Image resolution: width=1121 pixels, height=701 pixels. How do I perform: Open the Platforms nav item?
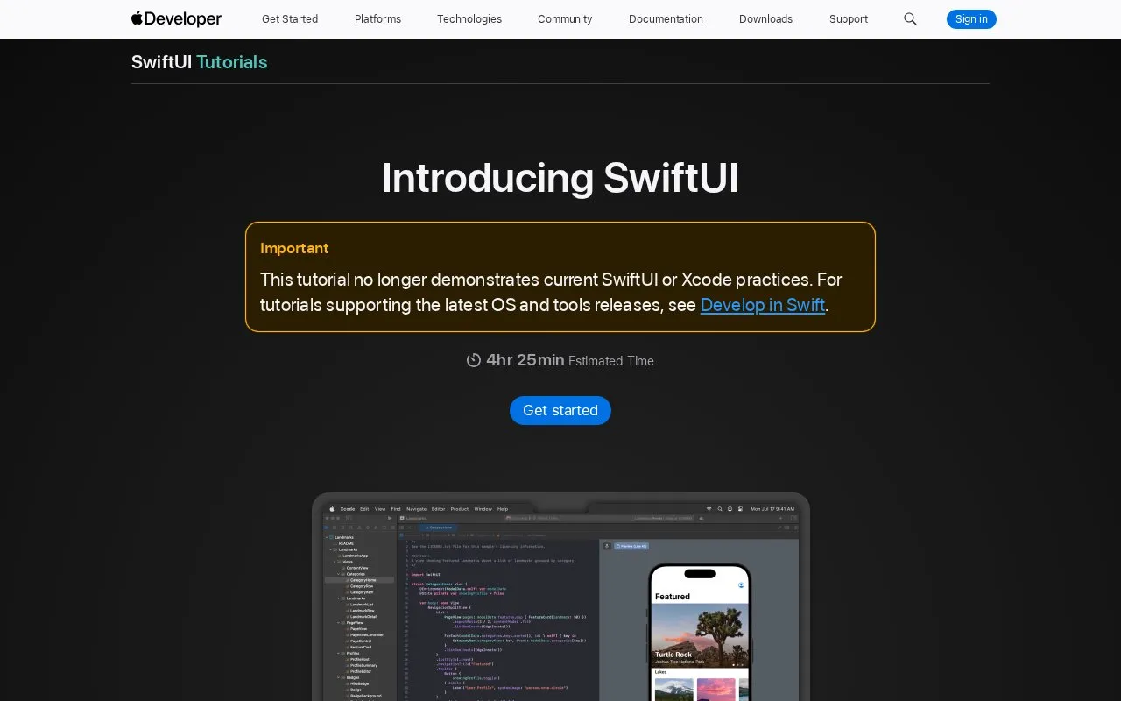[377, 18]
